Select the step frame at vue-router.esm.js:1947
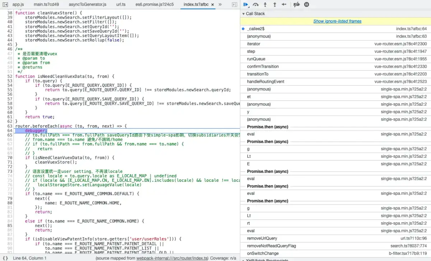 point(335,51)
